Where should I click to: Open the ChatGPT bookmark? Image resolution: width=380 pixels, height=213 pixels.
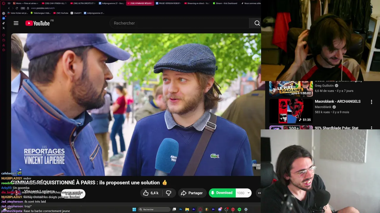click(x=76, y=13)
